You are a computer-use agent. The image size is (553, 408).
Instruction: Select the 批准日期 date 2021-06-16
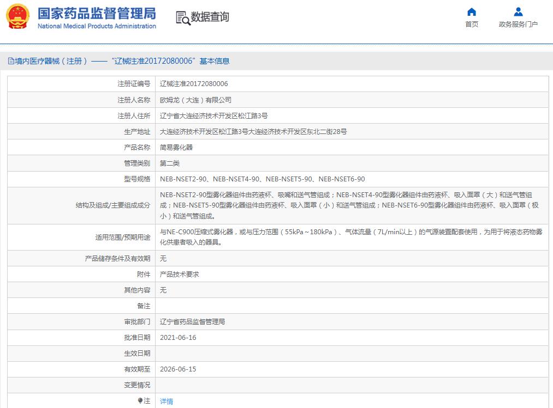coord(178,337)
